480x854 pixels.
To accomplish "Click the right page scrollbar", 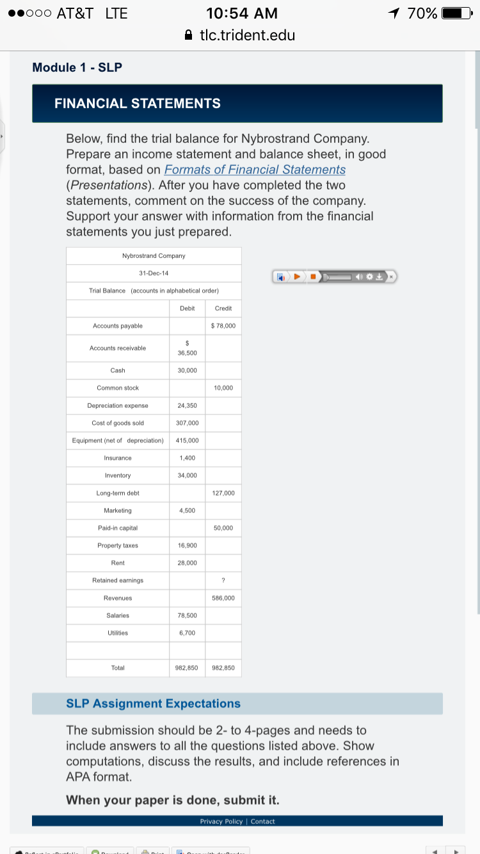I will tap(477, 333).
